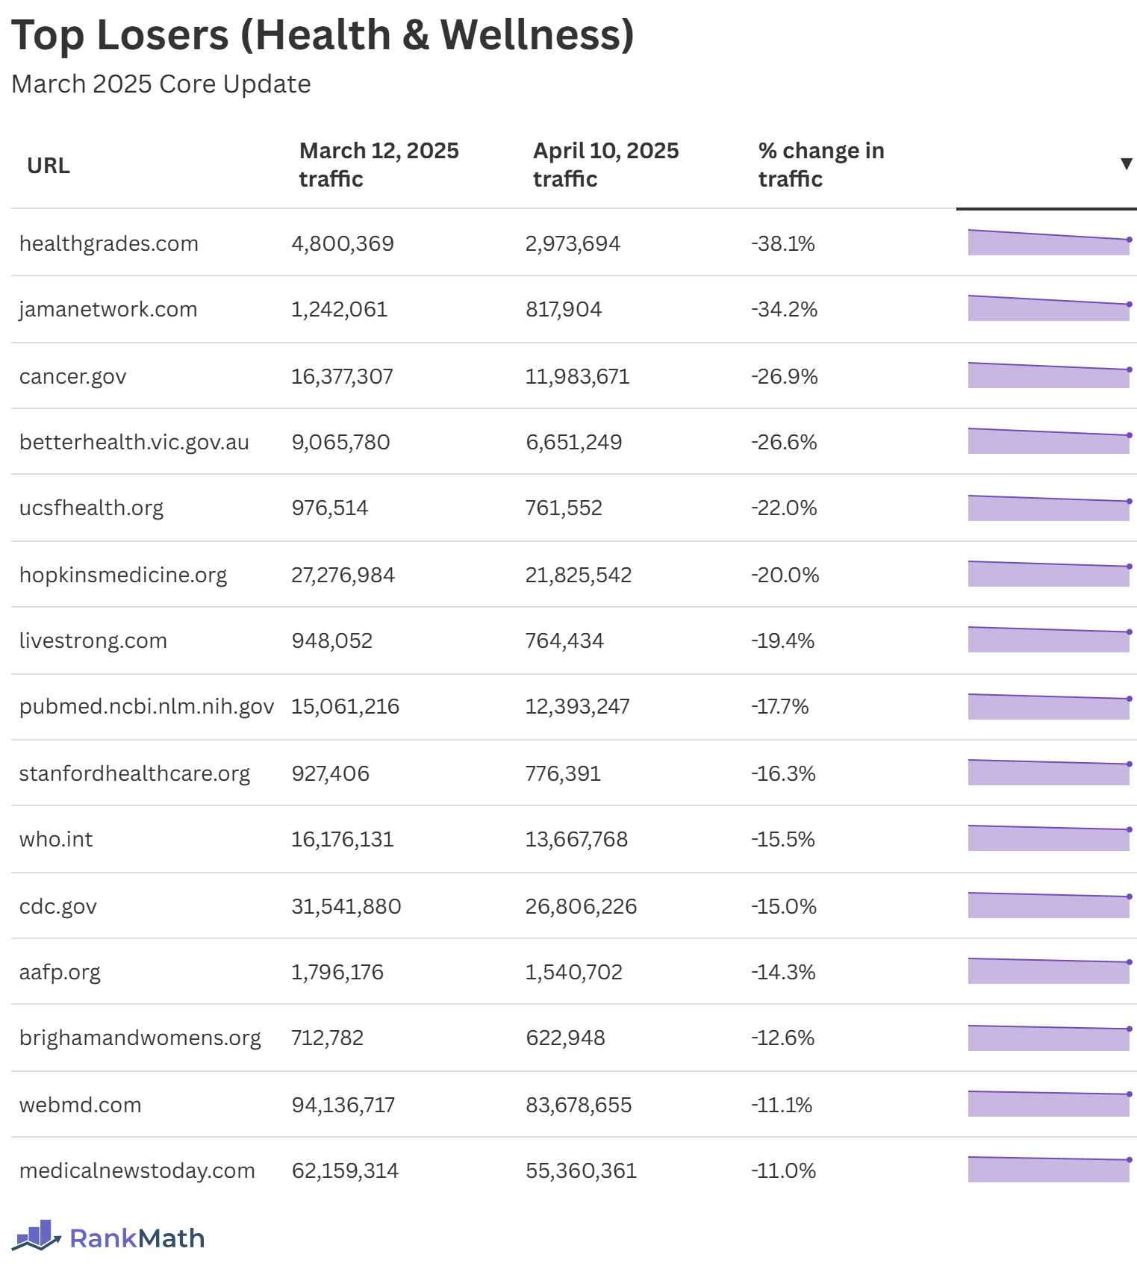This screenshot has width=1137, height=1266.
Task: Click the -26.9% change value
Action: [x=785, y=376]
